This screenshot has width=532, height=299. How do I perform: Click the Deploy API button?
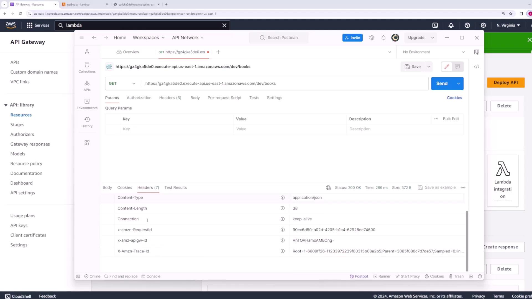(x=505, y=83)
